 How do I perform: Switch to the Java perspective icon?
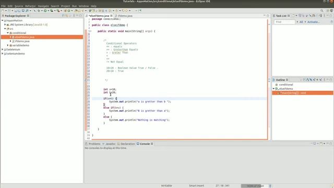(x=332, y=10)
